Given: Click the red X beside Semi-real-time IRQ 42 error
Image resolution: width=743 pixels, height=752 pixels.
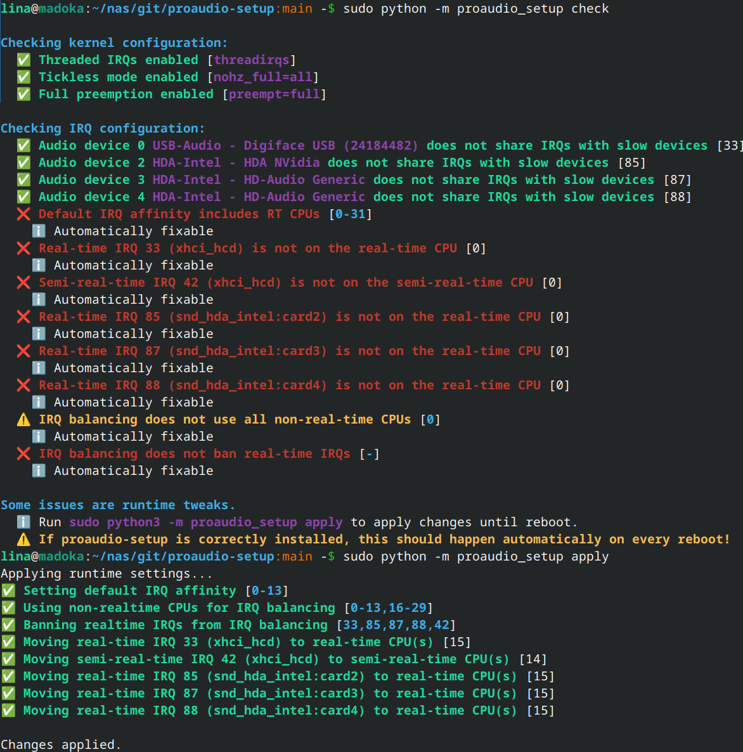Looking at the screenshot, I should pyautogui.click(x=23, y=283).
